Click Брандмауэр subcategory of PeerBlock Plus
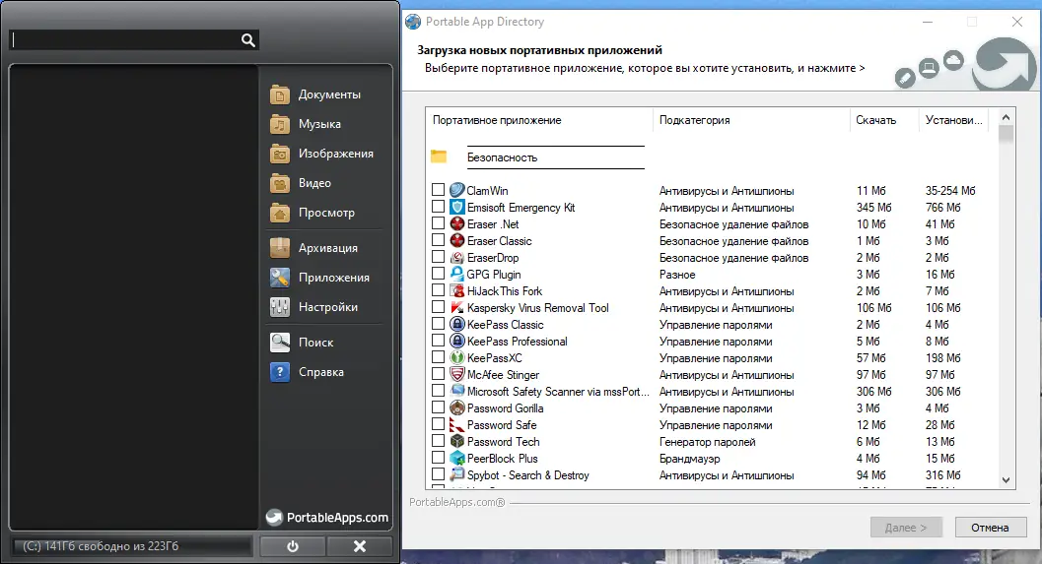Image resolution: width=1042 pixels, height=564 pixels. (x=689, y=459)
